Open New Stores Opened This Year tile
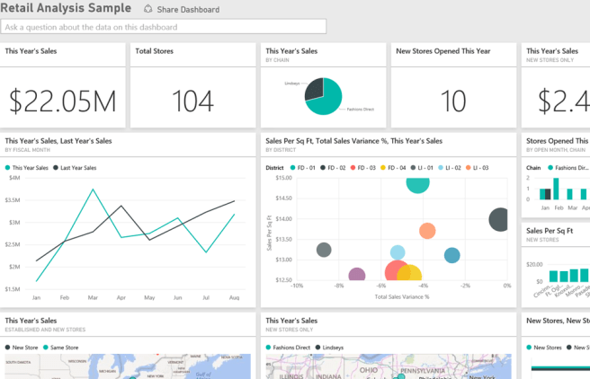590x379 pixels. 453,101
